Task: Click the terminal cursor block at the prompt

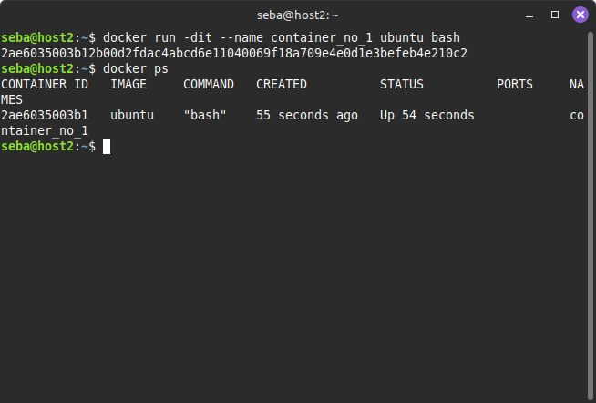Action: (x=107, y=146)
